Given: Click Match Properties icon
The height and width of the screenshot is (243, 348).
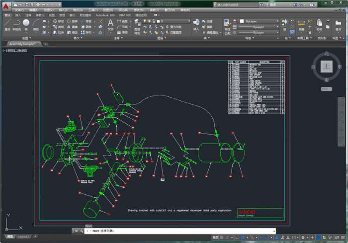Looking at the screenshot, I should tap(227, 27).
